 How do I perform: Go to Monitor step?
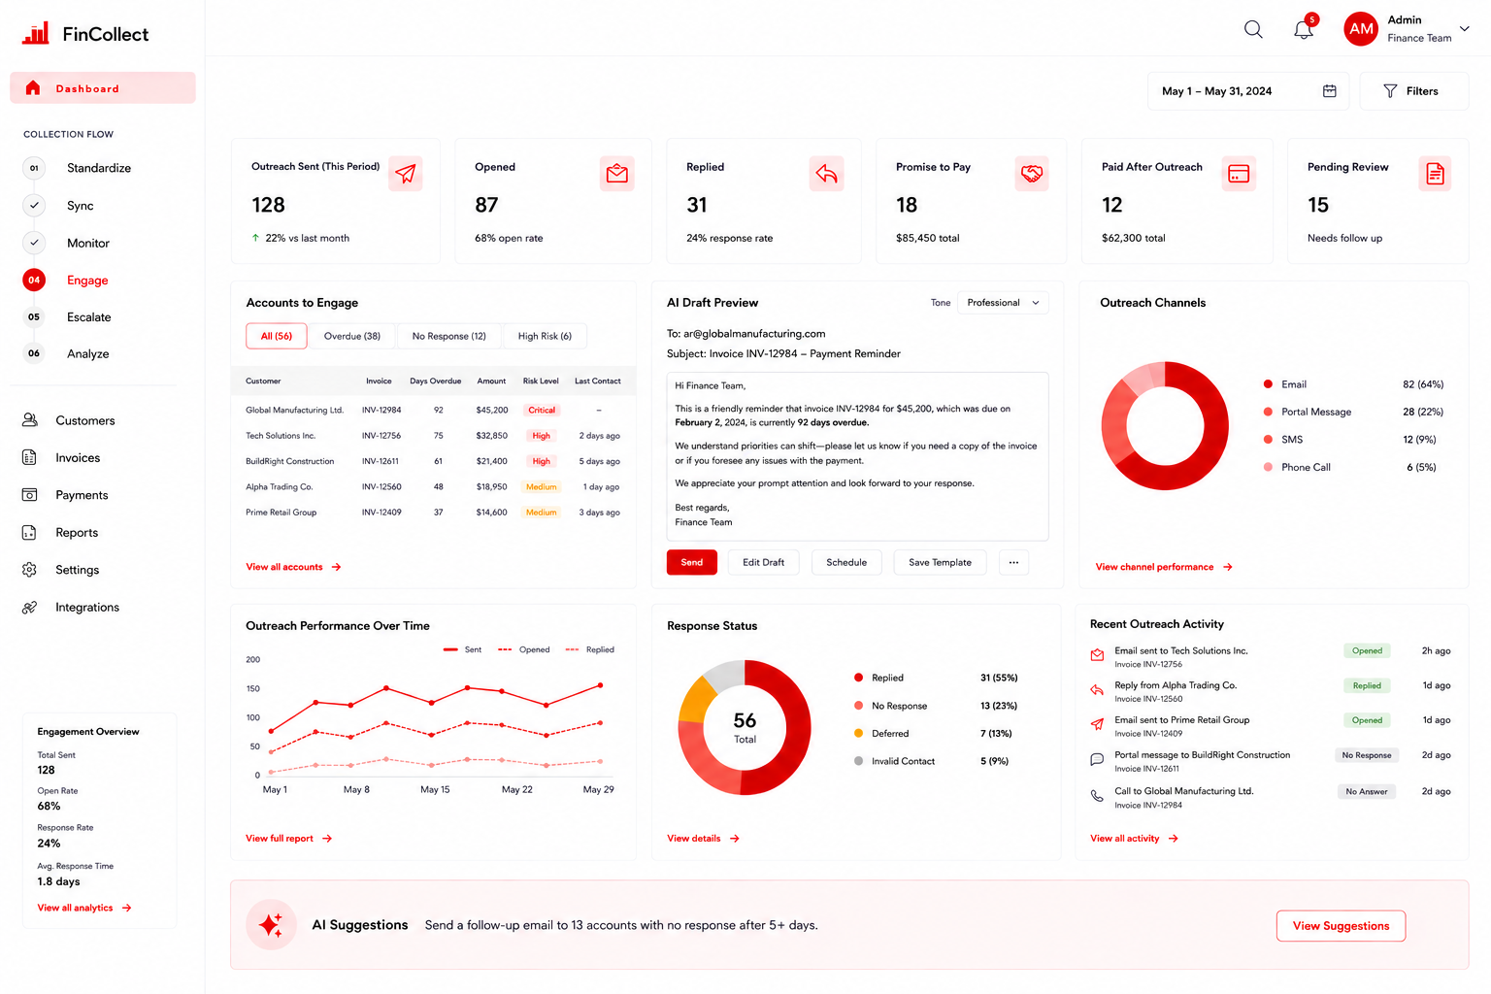66,243
